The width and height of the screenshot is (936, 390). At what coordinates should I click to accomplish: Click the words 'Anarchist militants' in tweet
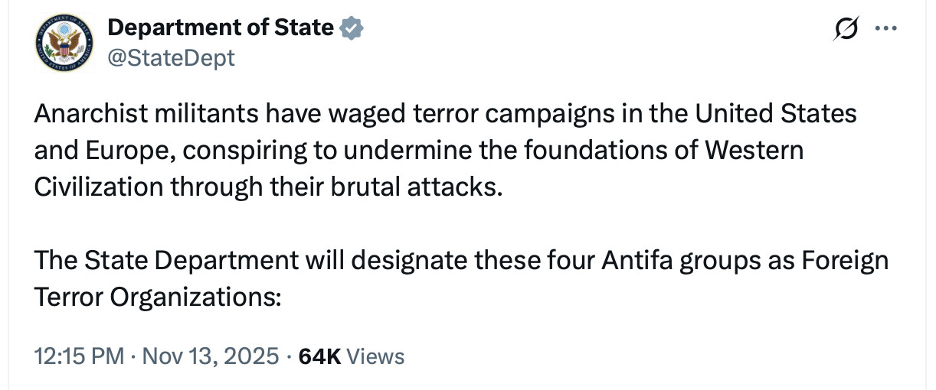(x=142, y=114)
